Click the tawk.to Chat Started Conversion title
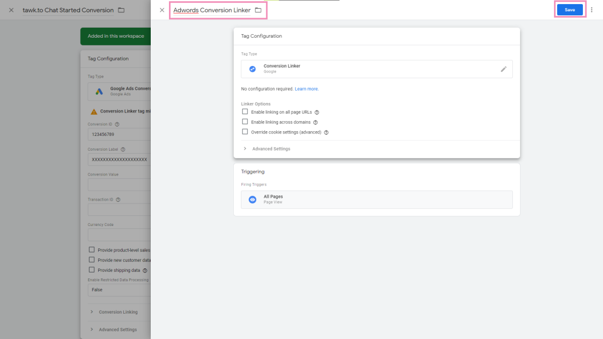Screen dimensions: 603x339 coord(68,10)
